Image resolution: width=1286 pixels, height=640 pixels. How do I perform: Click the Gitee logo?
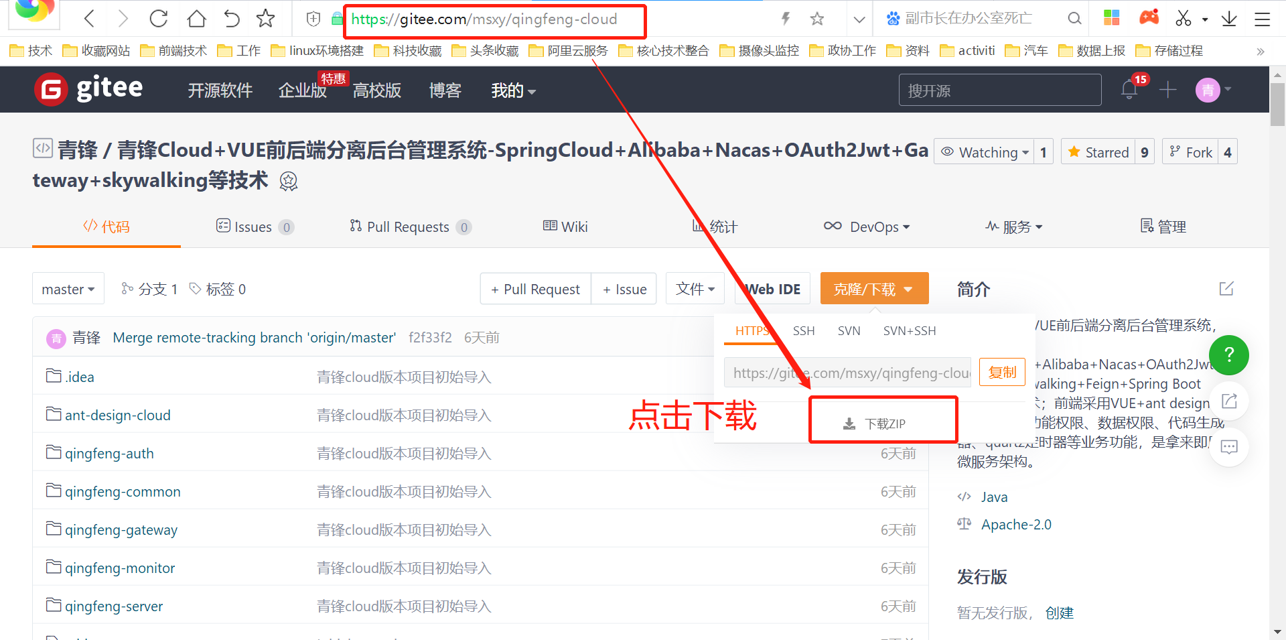(x=88, y=89)
